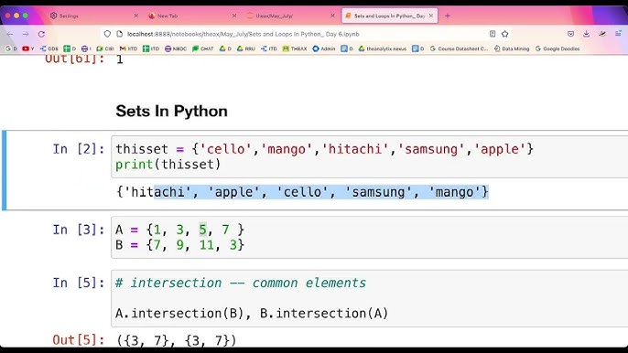Screen dimensions: 628x353
Task: Open the Firefox application menu
Action: (x=619, y=34)
